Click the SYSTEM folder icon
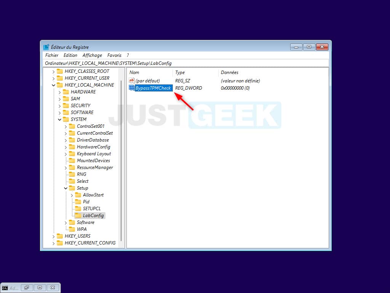 (x=66, y=119)
